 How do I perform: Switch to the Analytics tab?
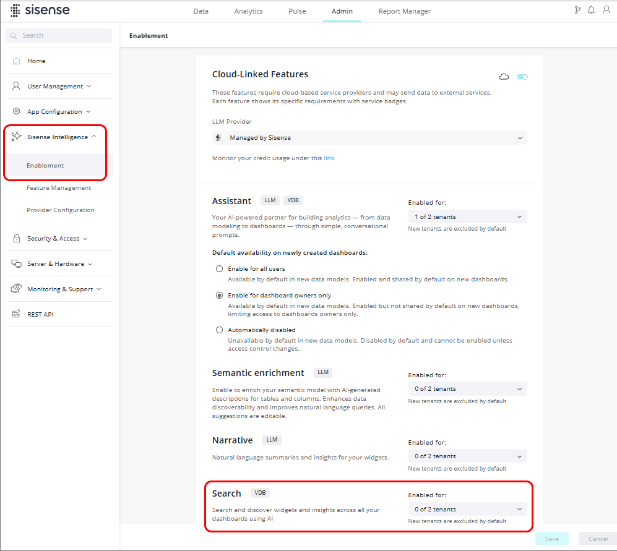[x=248, y=11]
